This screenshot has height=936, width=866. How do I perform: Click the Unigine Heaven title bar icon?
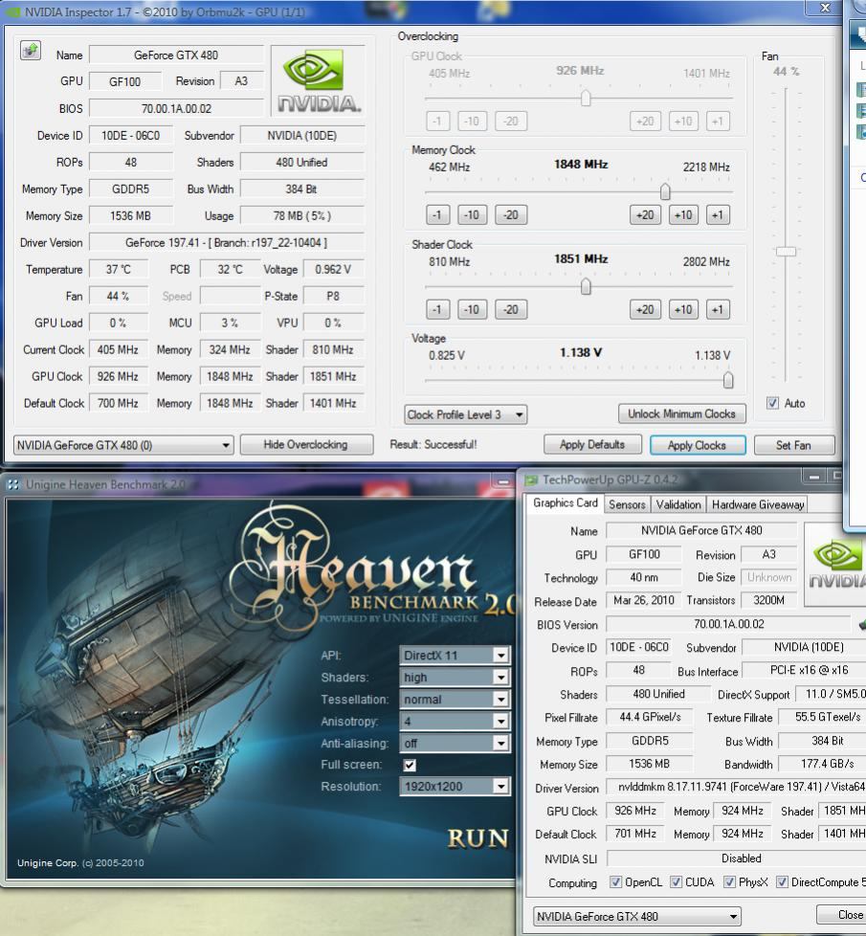pyautogui.click(x=13, y=484)
